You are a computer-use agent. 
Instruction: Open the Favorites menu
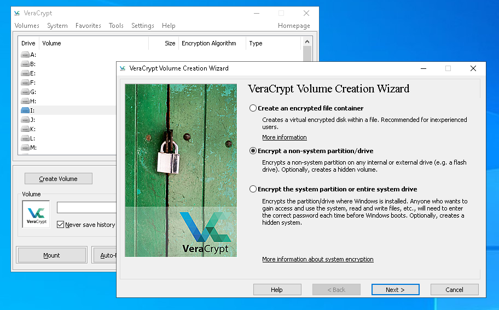click(x=88, y=26)
